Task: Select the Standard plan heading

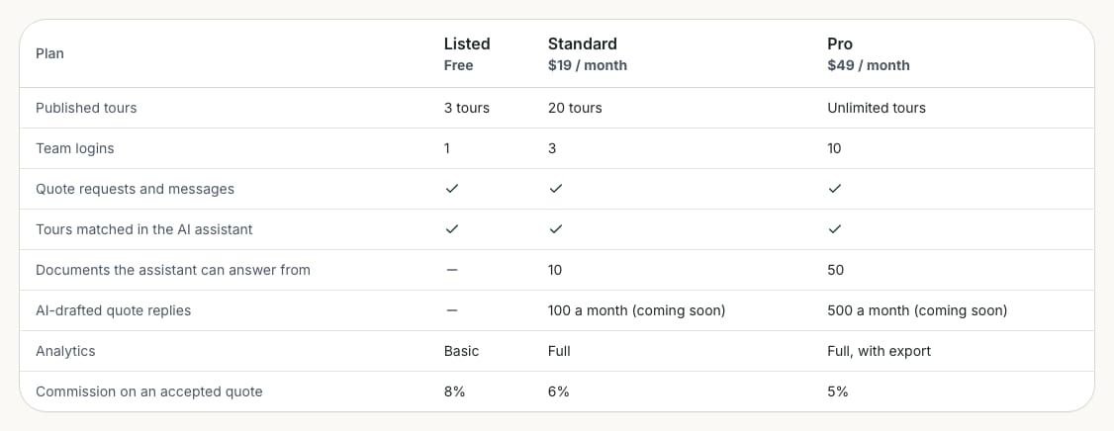Action: [x=583, y=44]
